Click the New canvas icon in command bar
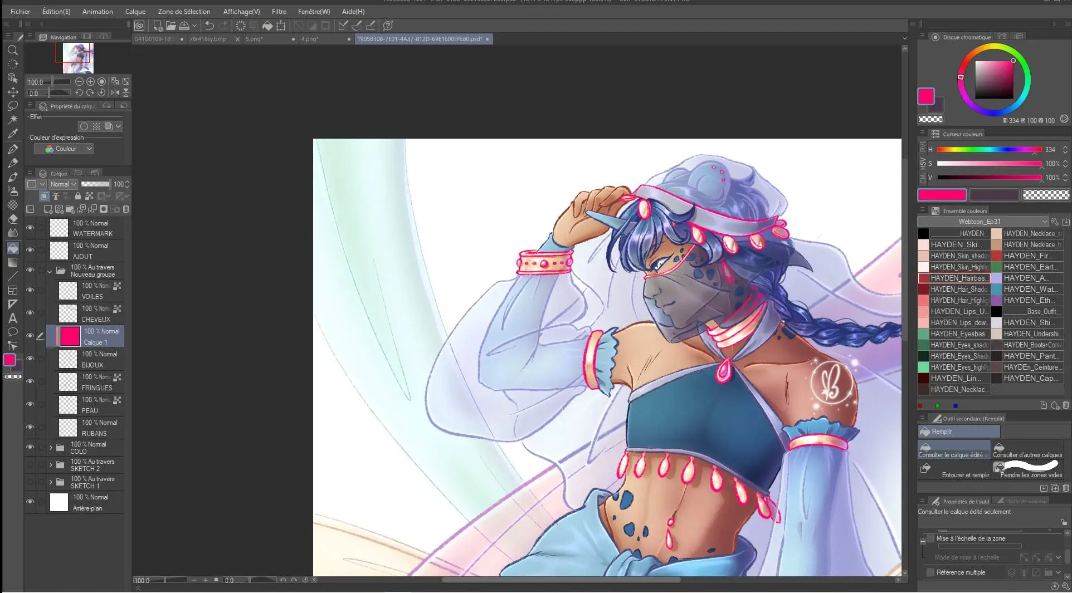The width and height of the screenshot is (1072, 593). (158, 26)
